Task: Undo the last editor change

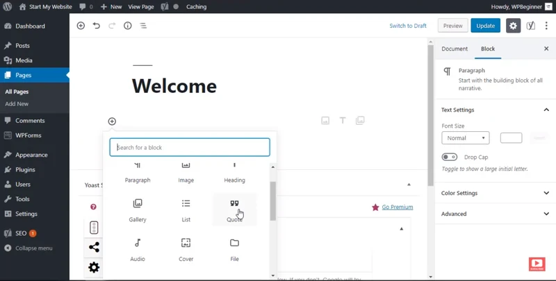Action: (x=97, y=26)
